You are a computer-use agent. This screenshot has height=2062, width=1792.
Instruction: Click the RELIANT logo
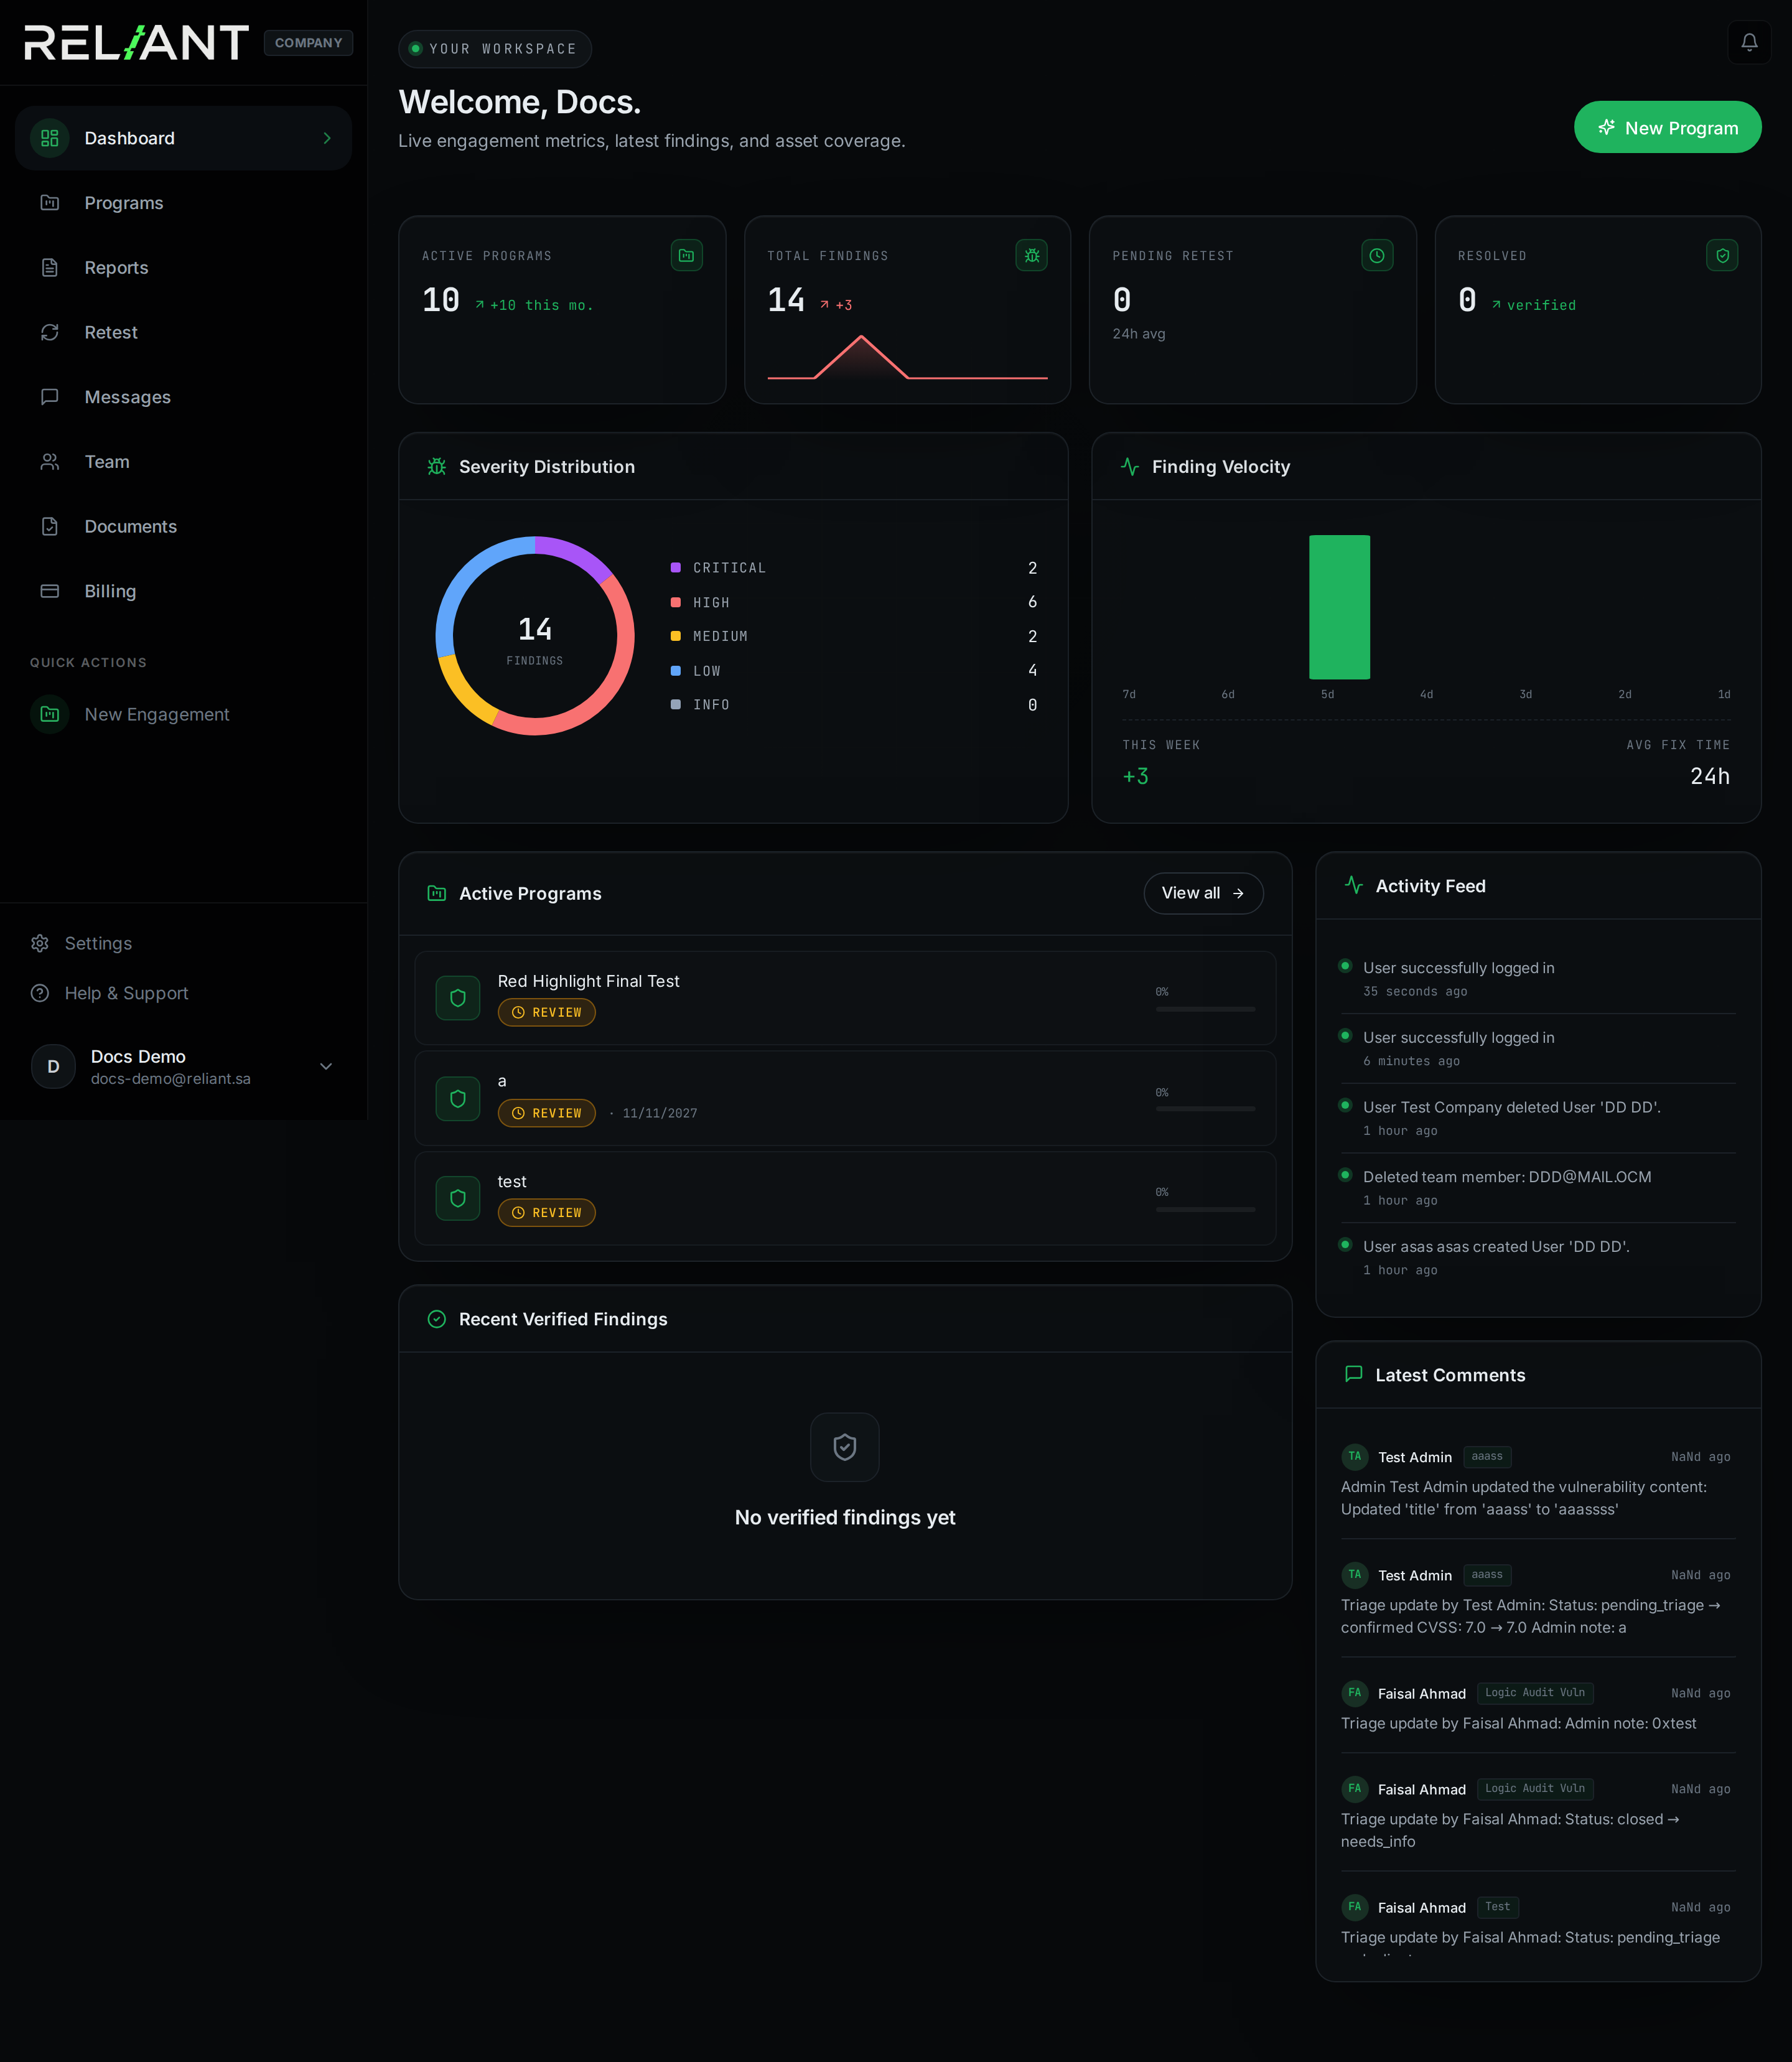pyautogui.click(x=136, y=43)
